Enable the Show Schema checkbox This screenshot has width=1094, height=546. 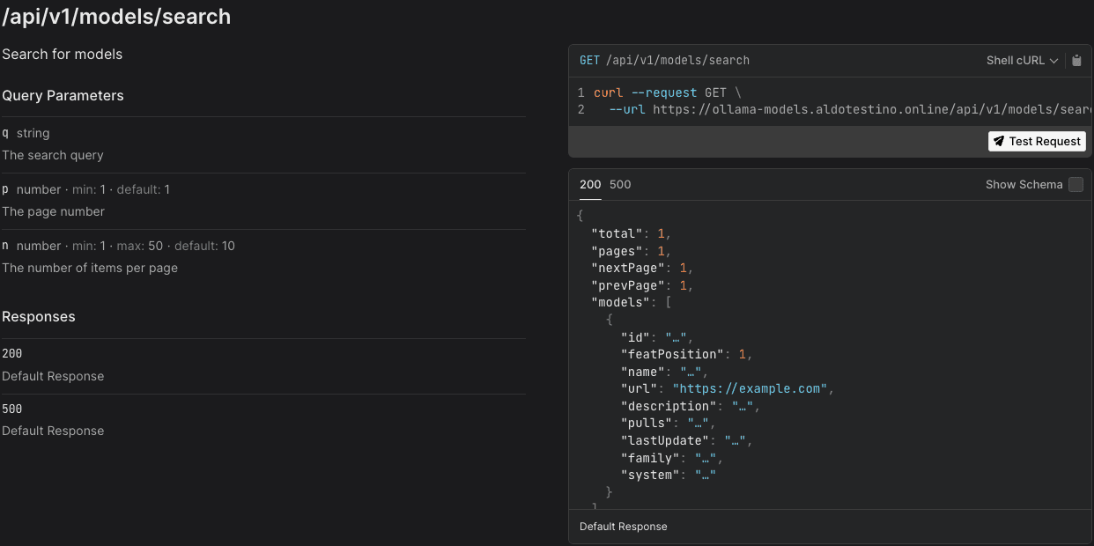[1076, 185]
